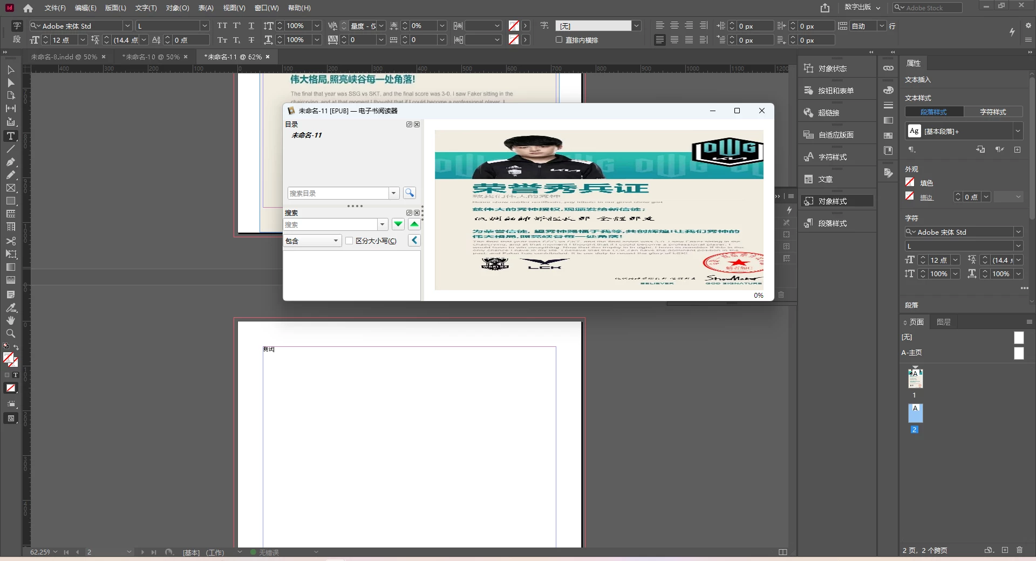This screenshot has width=1036, height=561.
Task: Open the Articles panel
Action: 837,179
